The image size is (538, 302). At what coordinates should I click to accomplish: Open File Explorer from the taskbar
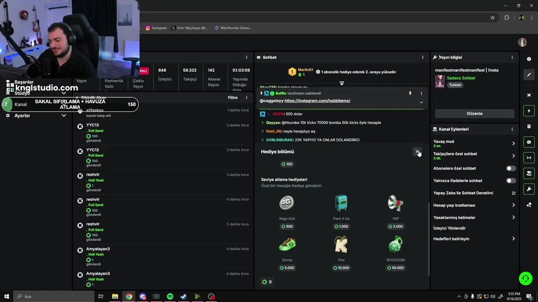point(115,297)
